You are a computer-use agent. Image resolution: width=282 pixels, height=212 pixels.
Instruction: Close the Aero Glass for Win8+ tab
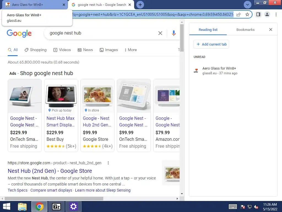(x=64, y=5)
